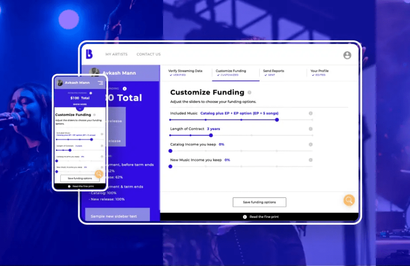Click Read the fine print on desktop

coord(260,217)
